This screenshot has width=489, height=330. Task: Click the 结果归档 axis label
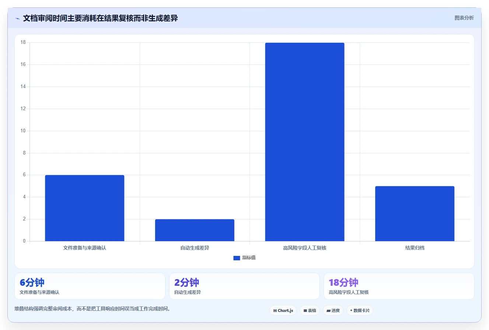pyautogui.click(x=415, y=248)
